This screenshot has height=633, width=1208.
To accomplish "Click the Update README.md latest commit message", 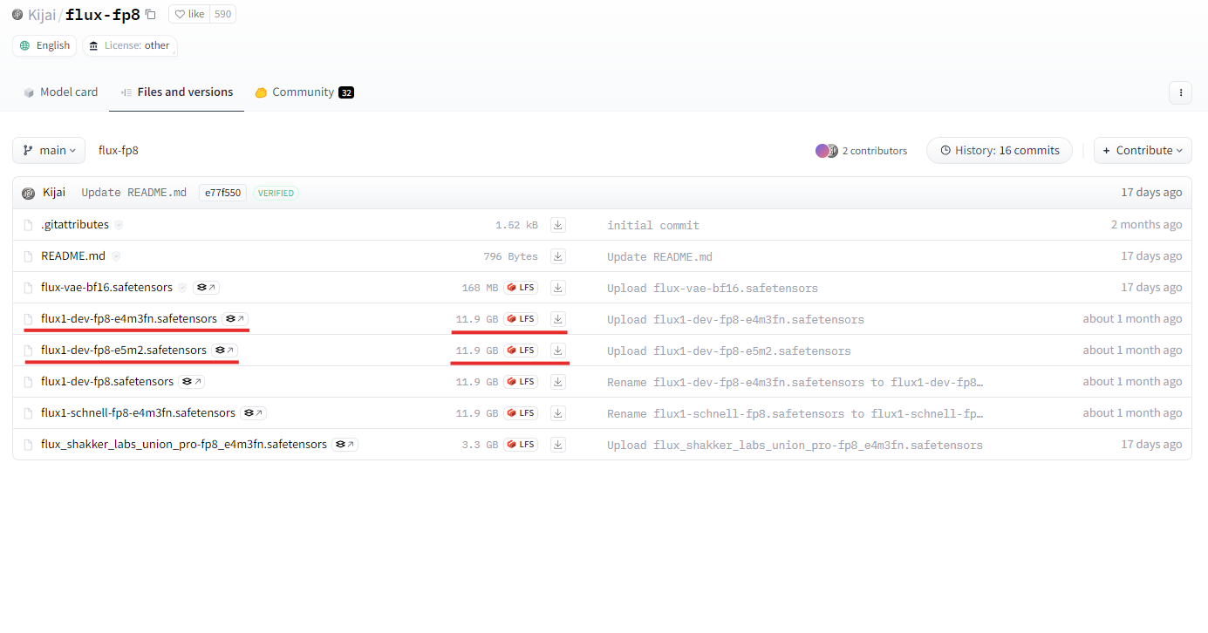I will point(133,193).
